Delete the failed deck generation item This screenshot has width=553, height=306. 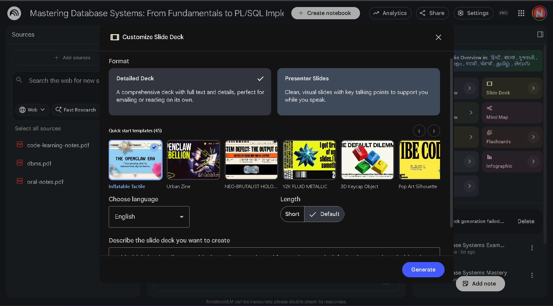pyautogui.click(x=526, y=221)
